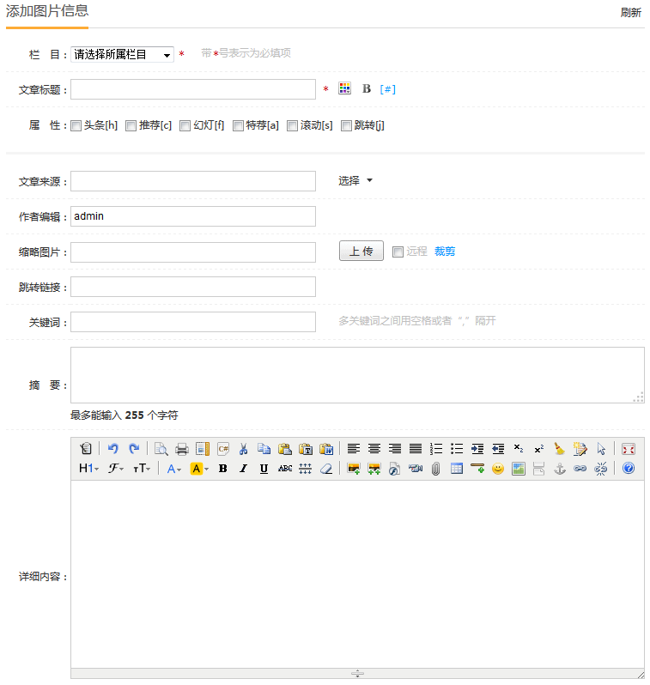Click the 裁剪 link
The height and width of the screenshot is (685, 650).
click(445, 252)
